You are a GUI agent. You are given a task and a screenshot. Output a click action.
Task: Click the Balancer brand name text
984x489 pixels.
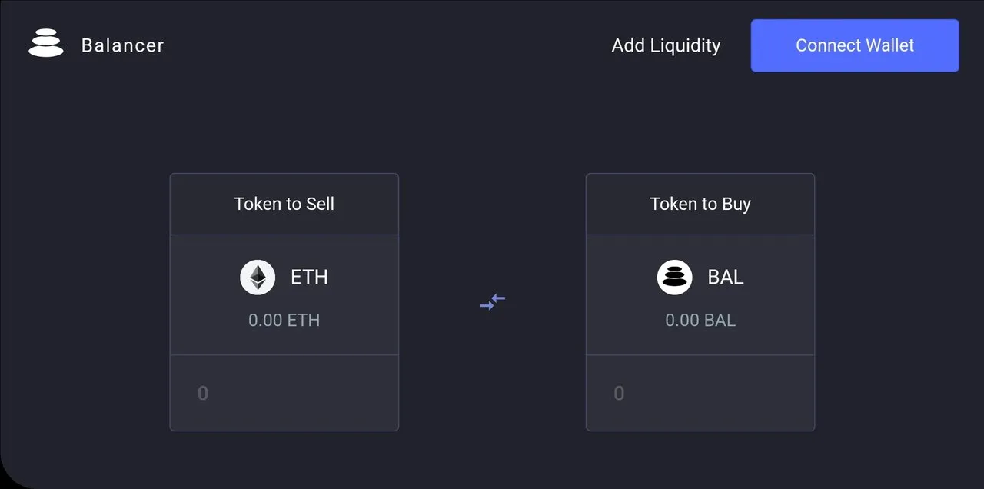click(123, 45)
